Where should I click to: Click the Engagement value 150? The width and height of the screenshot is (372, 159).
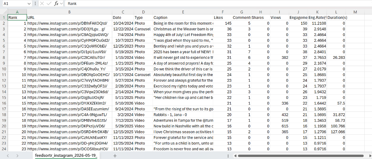click(299, 23)
